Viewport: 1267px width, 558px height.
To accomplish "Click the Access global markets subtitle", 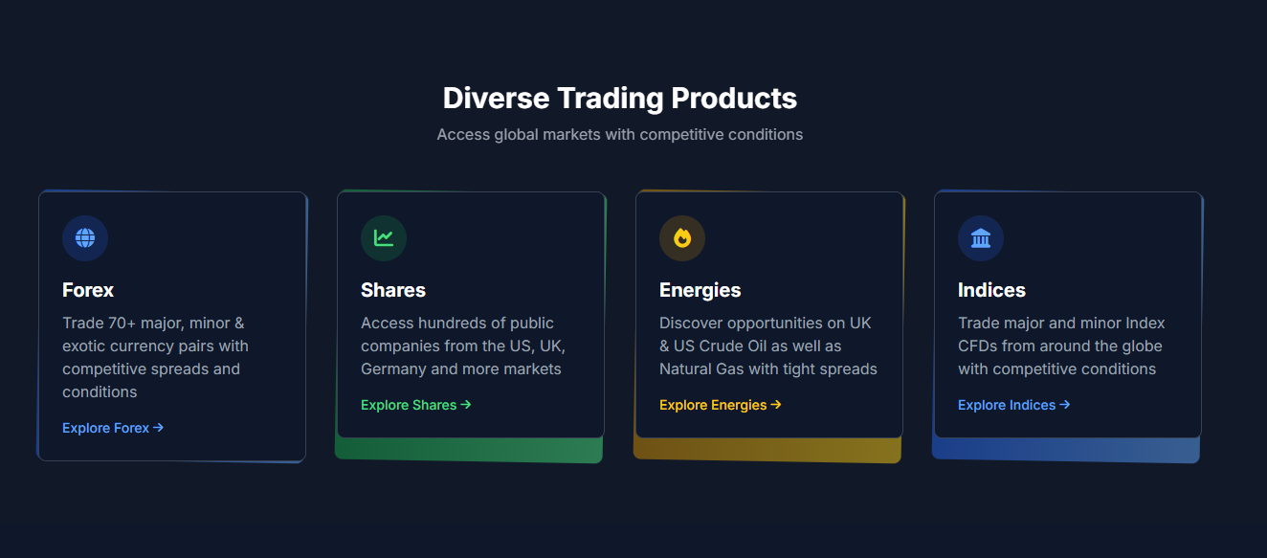I will [620, 135].
